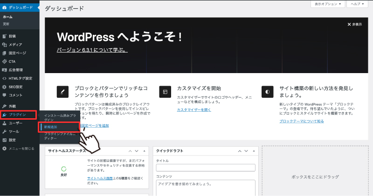
Task: Open the ヘルプ dropdown tab
Action: click(357, 4)
